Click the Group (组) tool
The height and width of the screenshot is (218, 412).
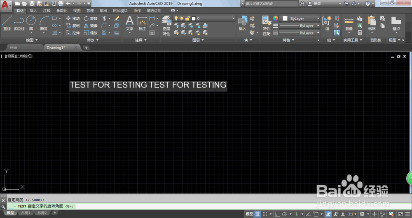click(x=327, y=23)
